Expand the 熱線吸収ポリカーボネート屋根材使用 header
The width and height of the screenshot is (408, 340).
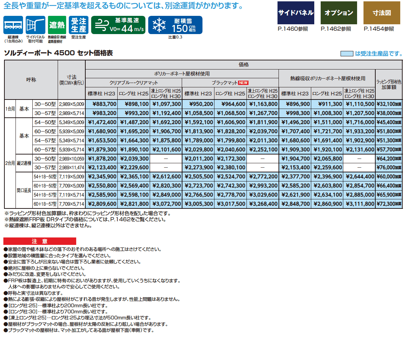coord(327,79)
